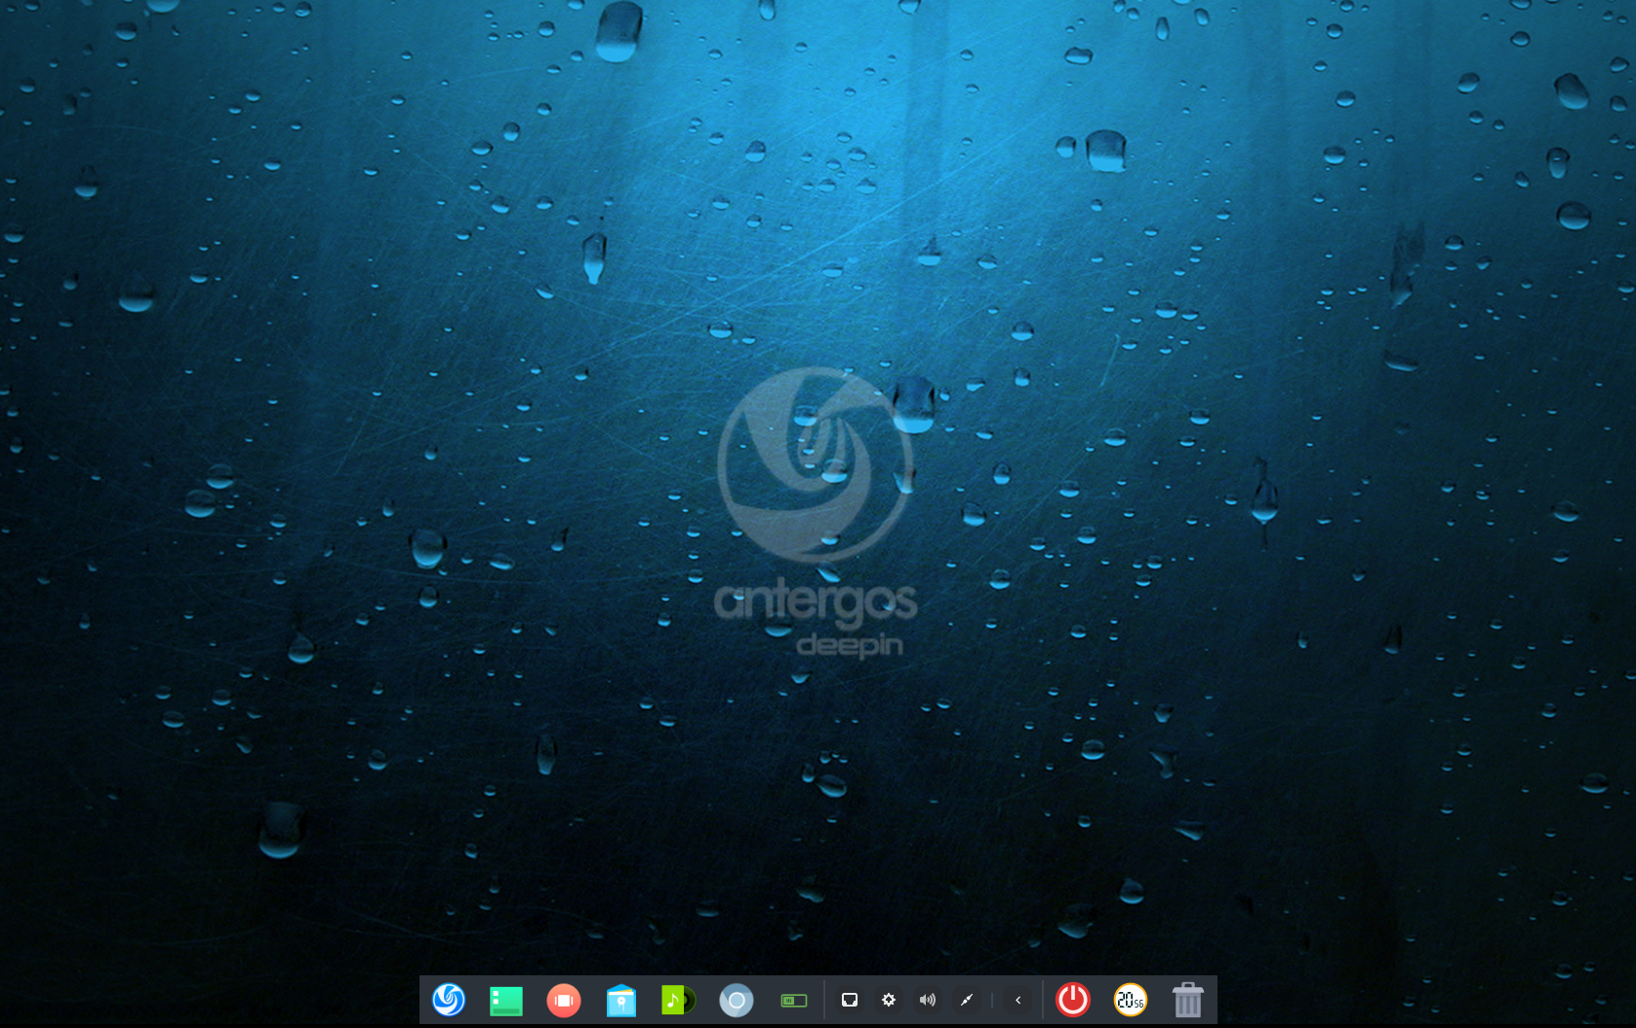Open the green file manager dock icon
Image resolution: width=1636 pixels, height=1028 pixels.
point(506,1001)
